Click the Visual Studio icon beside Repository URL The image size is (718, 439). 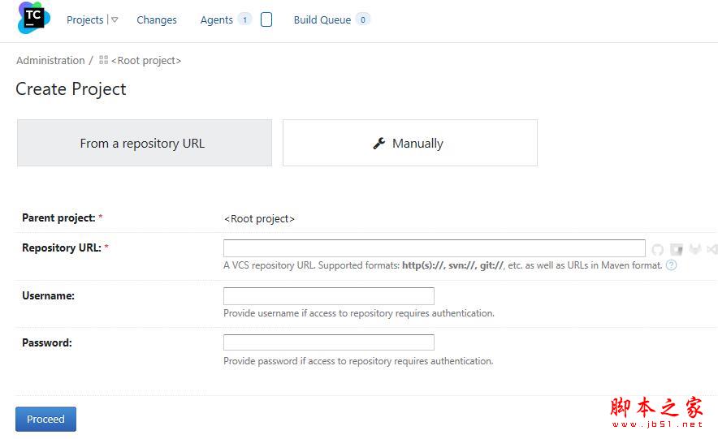(712, 250)
